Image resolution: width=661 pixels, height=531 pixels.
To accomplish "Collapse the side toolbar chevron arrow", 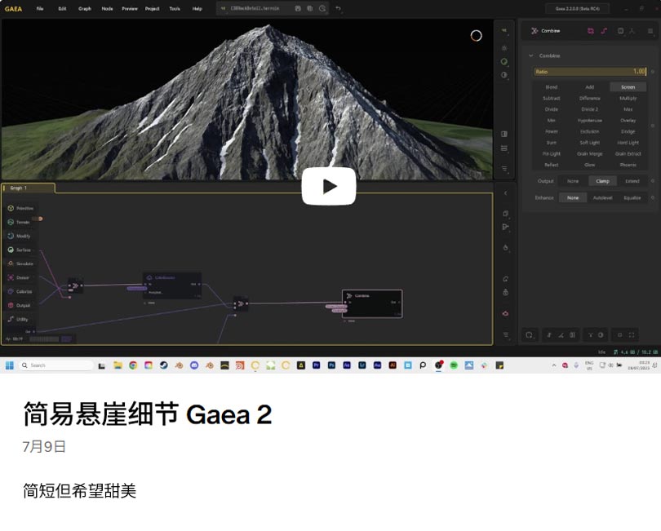I will pyautogui.click(x=504, y=193).
